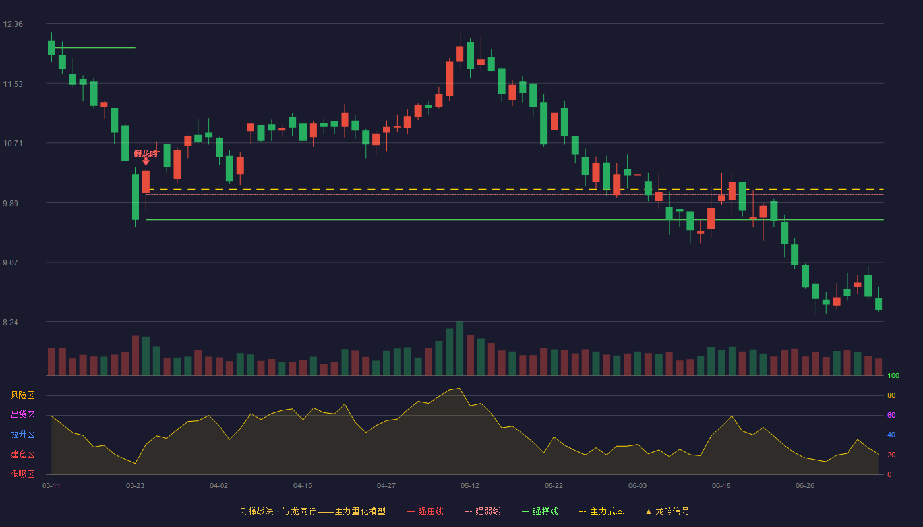This screenshot has width=923, height=527.
Task: Click the 03-11 date label
Action: [x=51, y=485]
